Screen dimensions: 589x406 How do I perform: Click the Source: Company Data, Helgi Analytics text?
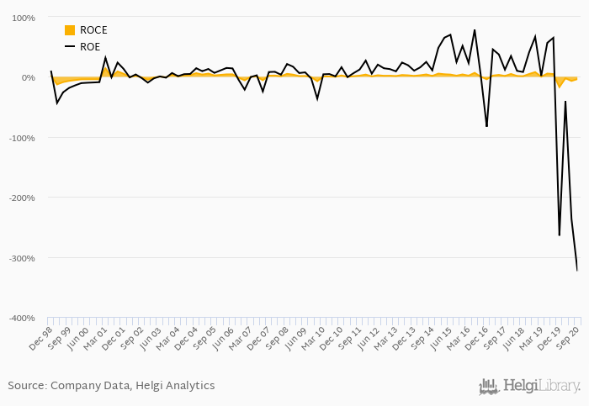click(x=111, y=386)
